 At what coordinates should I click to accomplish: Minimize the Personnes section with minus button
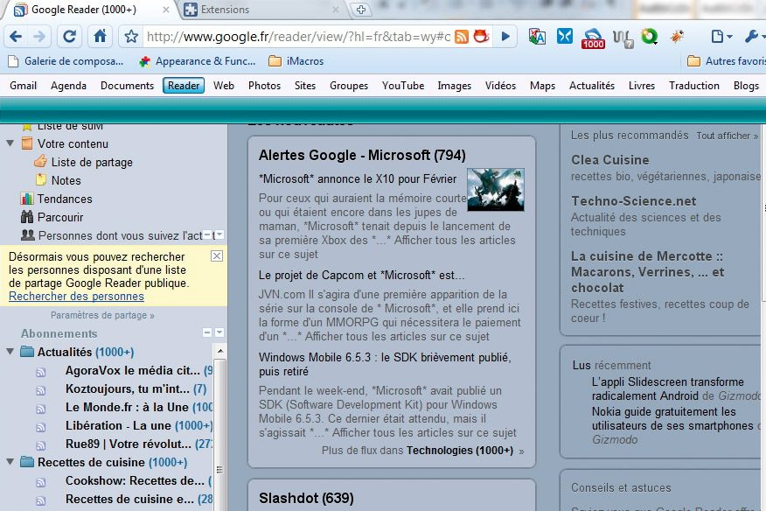pyautogui.click(x=207, y=234)
